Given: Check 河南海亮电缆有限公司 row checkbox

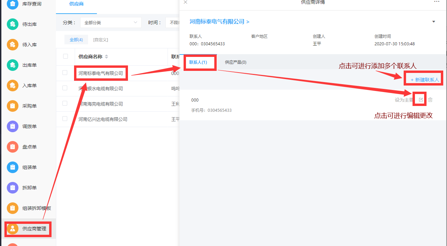Looking at the screenshot, I should [x=65, y=103].
